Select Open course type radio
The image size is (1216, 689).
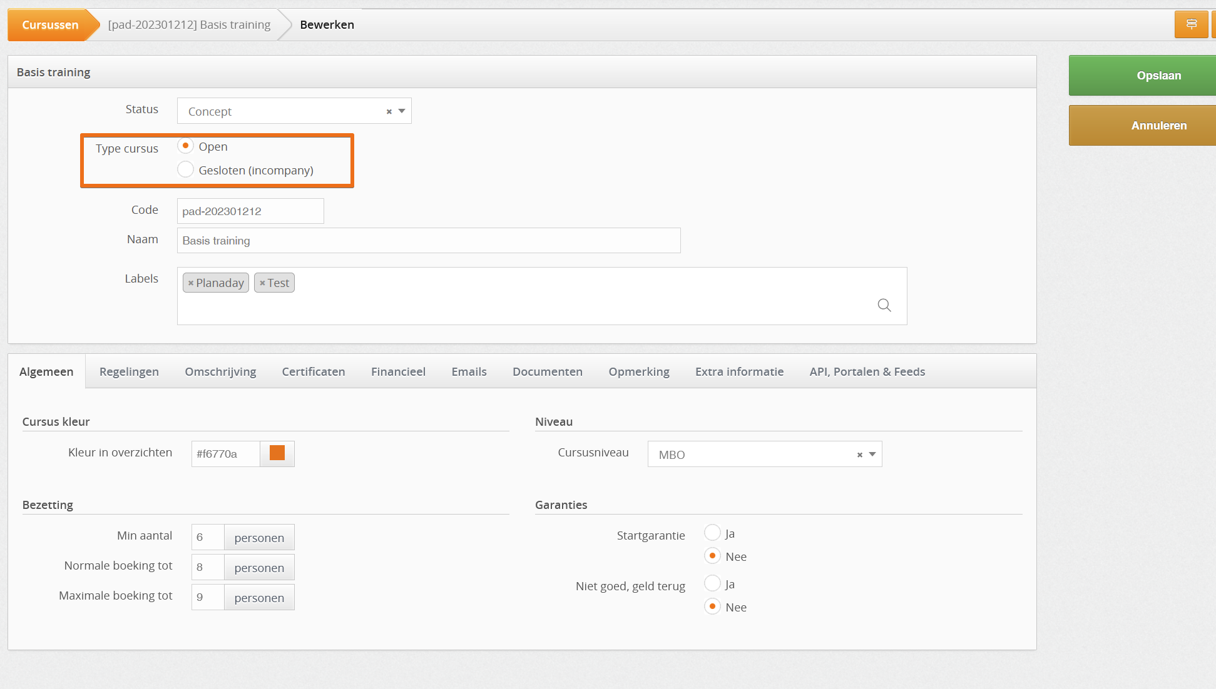click(185, 146)
